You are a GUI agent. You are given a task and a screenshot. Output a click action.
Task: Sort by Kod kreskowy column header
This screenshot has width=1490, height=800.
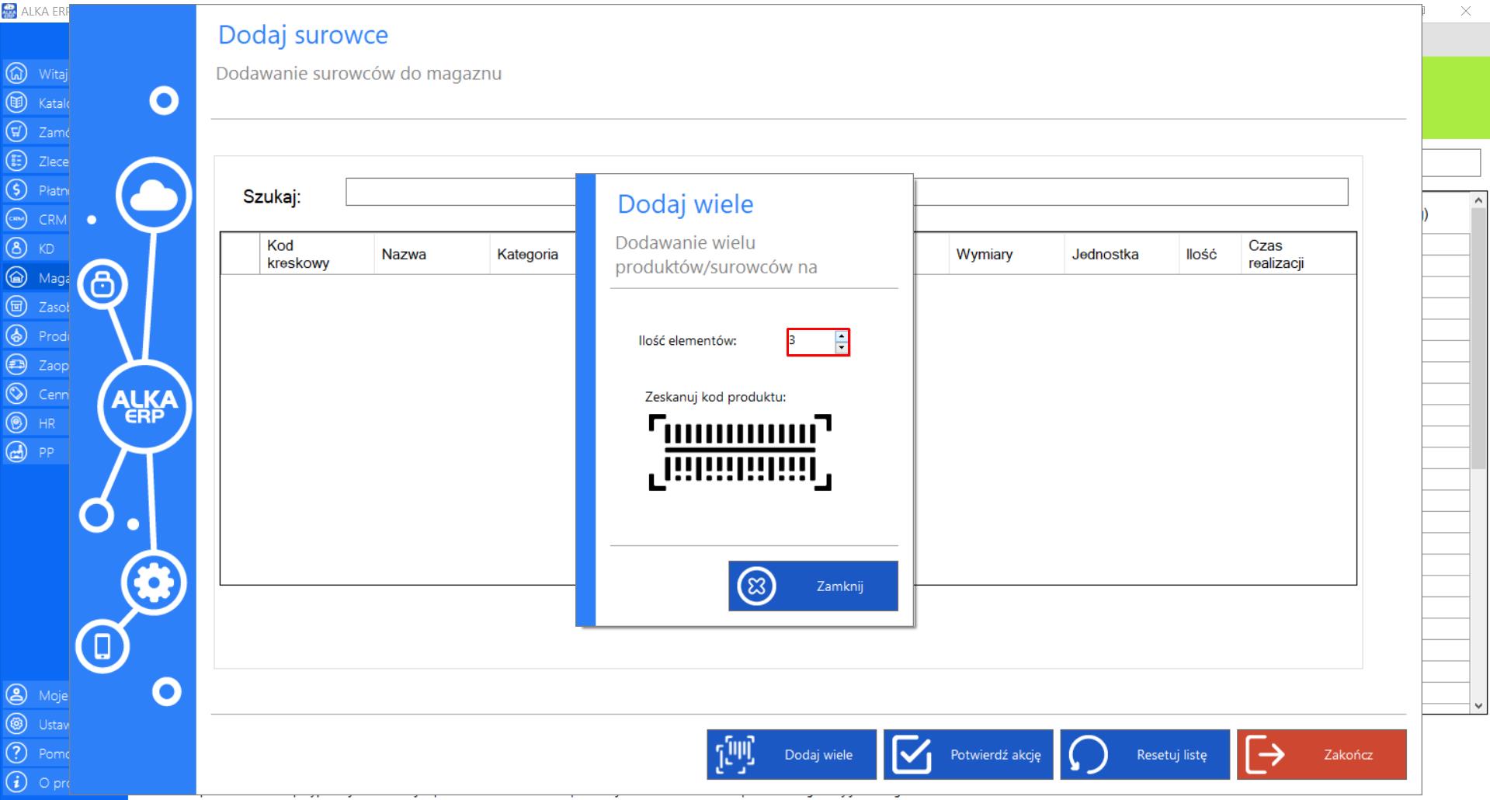pyautogui.click(x=316, y=254)
